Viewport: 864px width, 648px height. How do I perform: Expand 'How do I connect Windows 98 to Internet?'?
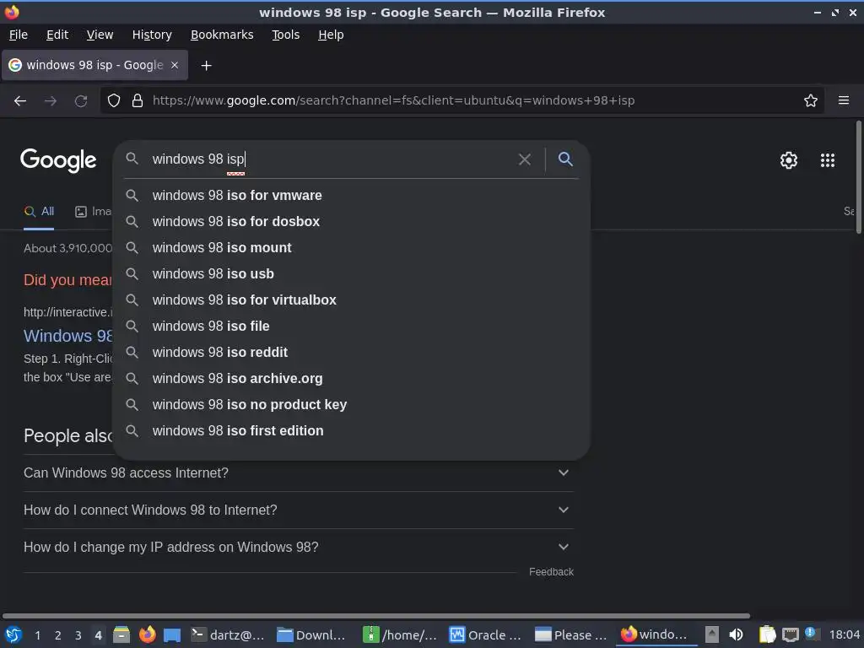click(298, 510)
